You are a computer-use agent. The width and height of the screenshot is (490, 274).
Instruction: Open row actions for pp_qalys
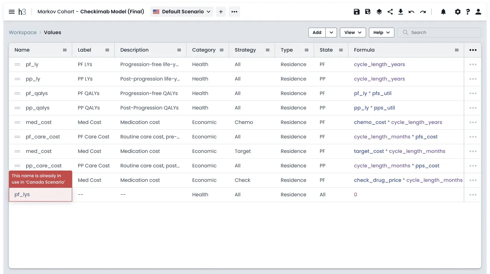pyautogui.click(x=473, y=108)
